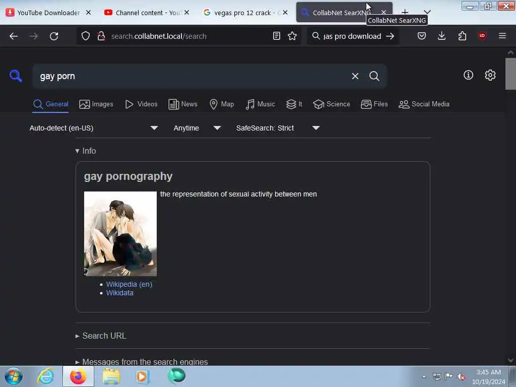Viewport: 516px width, 387px height.
Task: Close the YouTube Downloader tab
Action: point(88,13)
